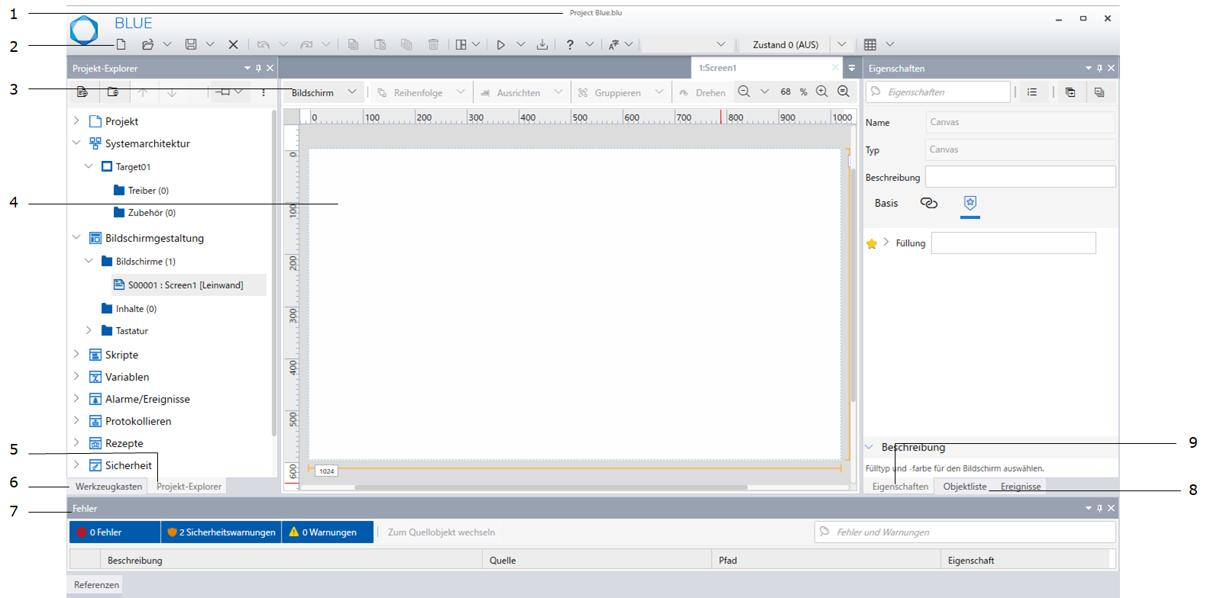Zoom in on the screen canvas
Image resolution: width=1207 pixels, height=598 pixels.
pyautogui.click(x=821, y=92)
